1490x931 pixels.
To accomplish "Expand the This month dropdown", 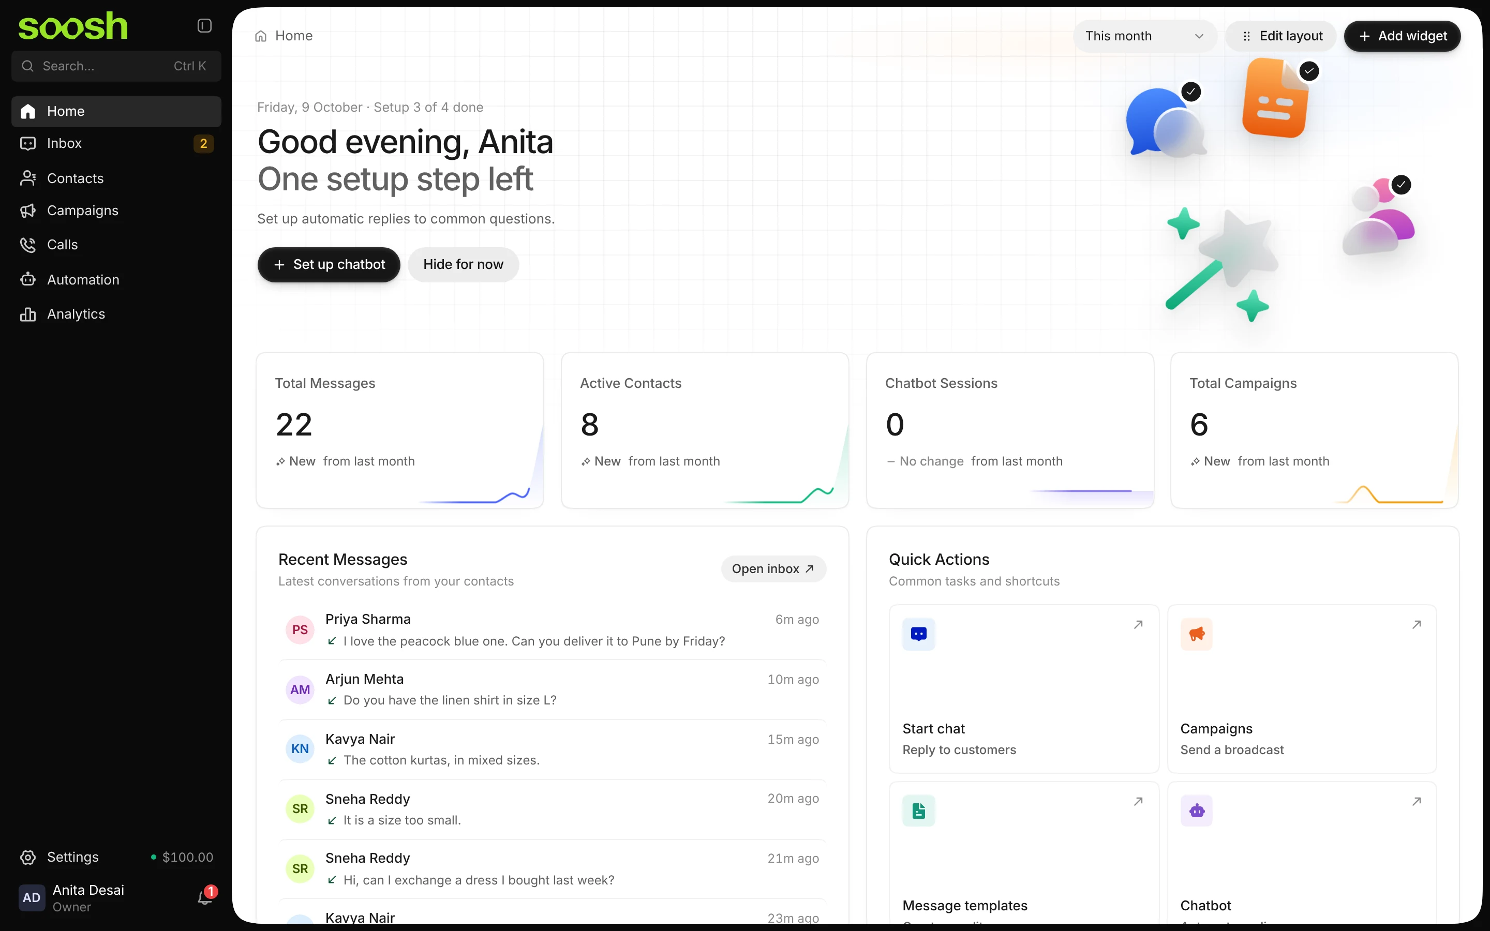I will 1144,36.
